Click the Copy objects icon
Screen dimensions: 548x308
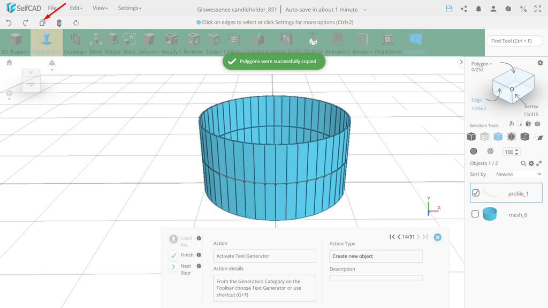(42, 22)
